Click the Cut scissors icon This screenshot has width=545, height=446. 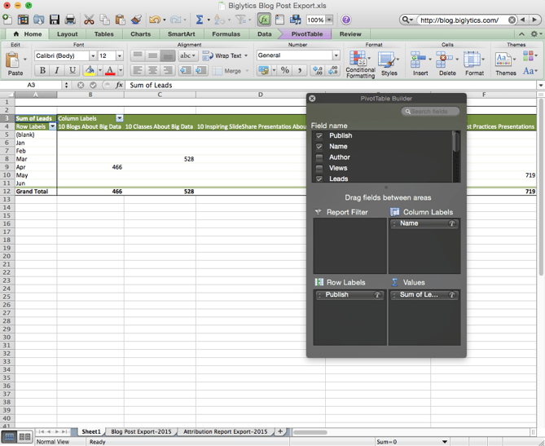coord(90,20)
